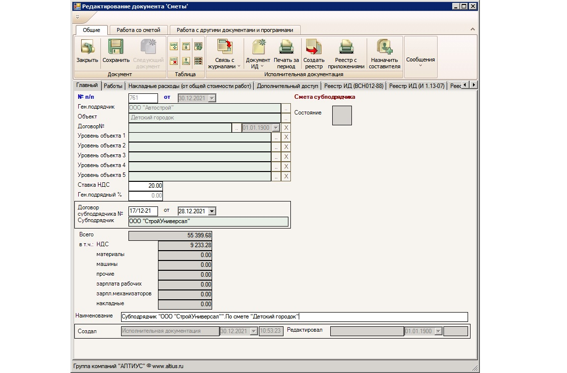
Task: Click the delete row icon with red X
Action: pyautogui.click(x=174, y=61)
